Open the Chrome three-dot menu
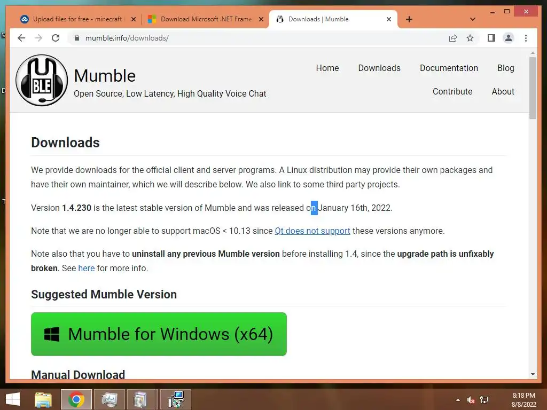The height and width of the screenshot is (410, 547). click(526, 38)
